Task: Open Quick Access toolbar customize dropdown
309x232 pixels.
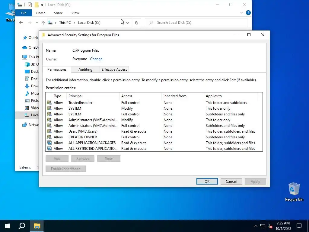Action: coord(42,5)
